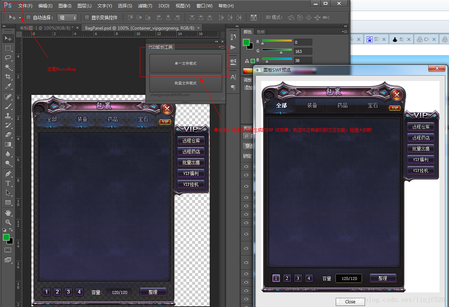Screen dimensions: 449x307
Task: Open the Color panel flyout menu
Action: [344, 32]
